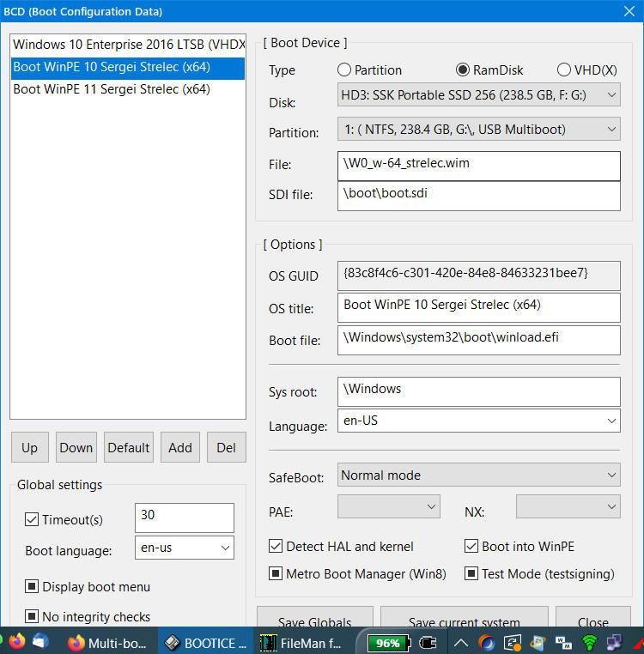Open the PAE dropdown

389,506
